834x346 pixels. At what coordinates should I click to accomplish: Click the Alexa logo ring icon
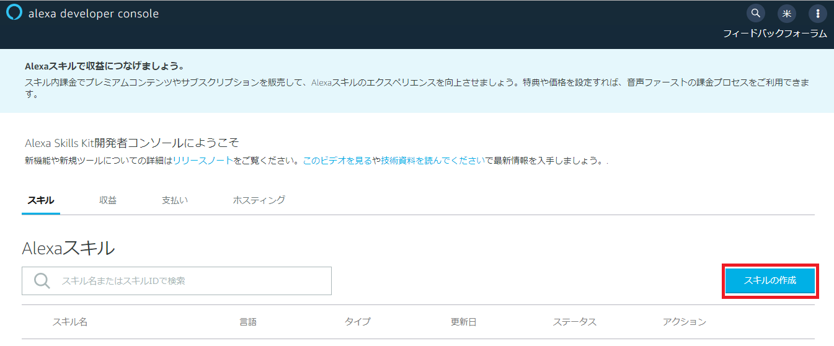14,13
